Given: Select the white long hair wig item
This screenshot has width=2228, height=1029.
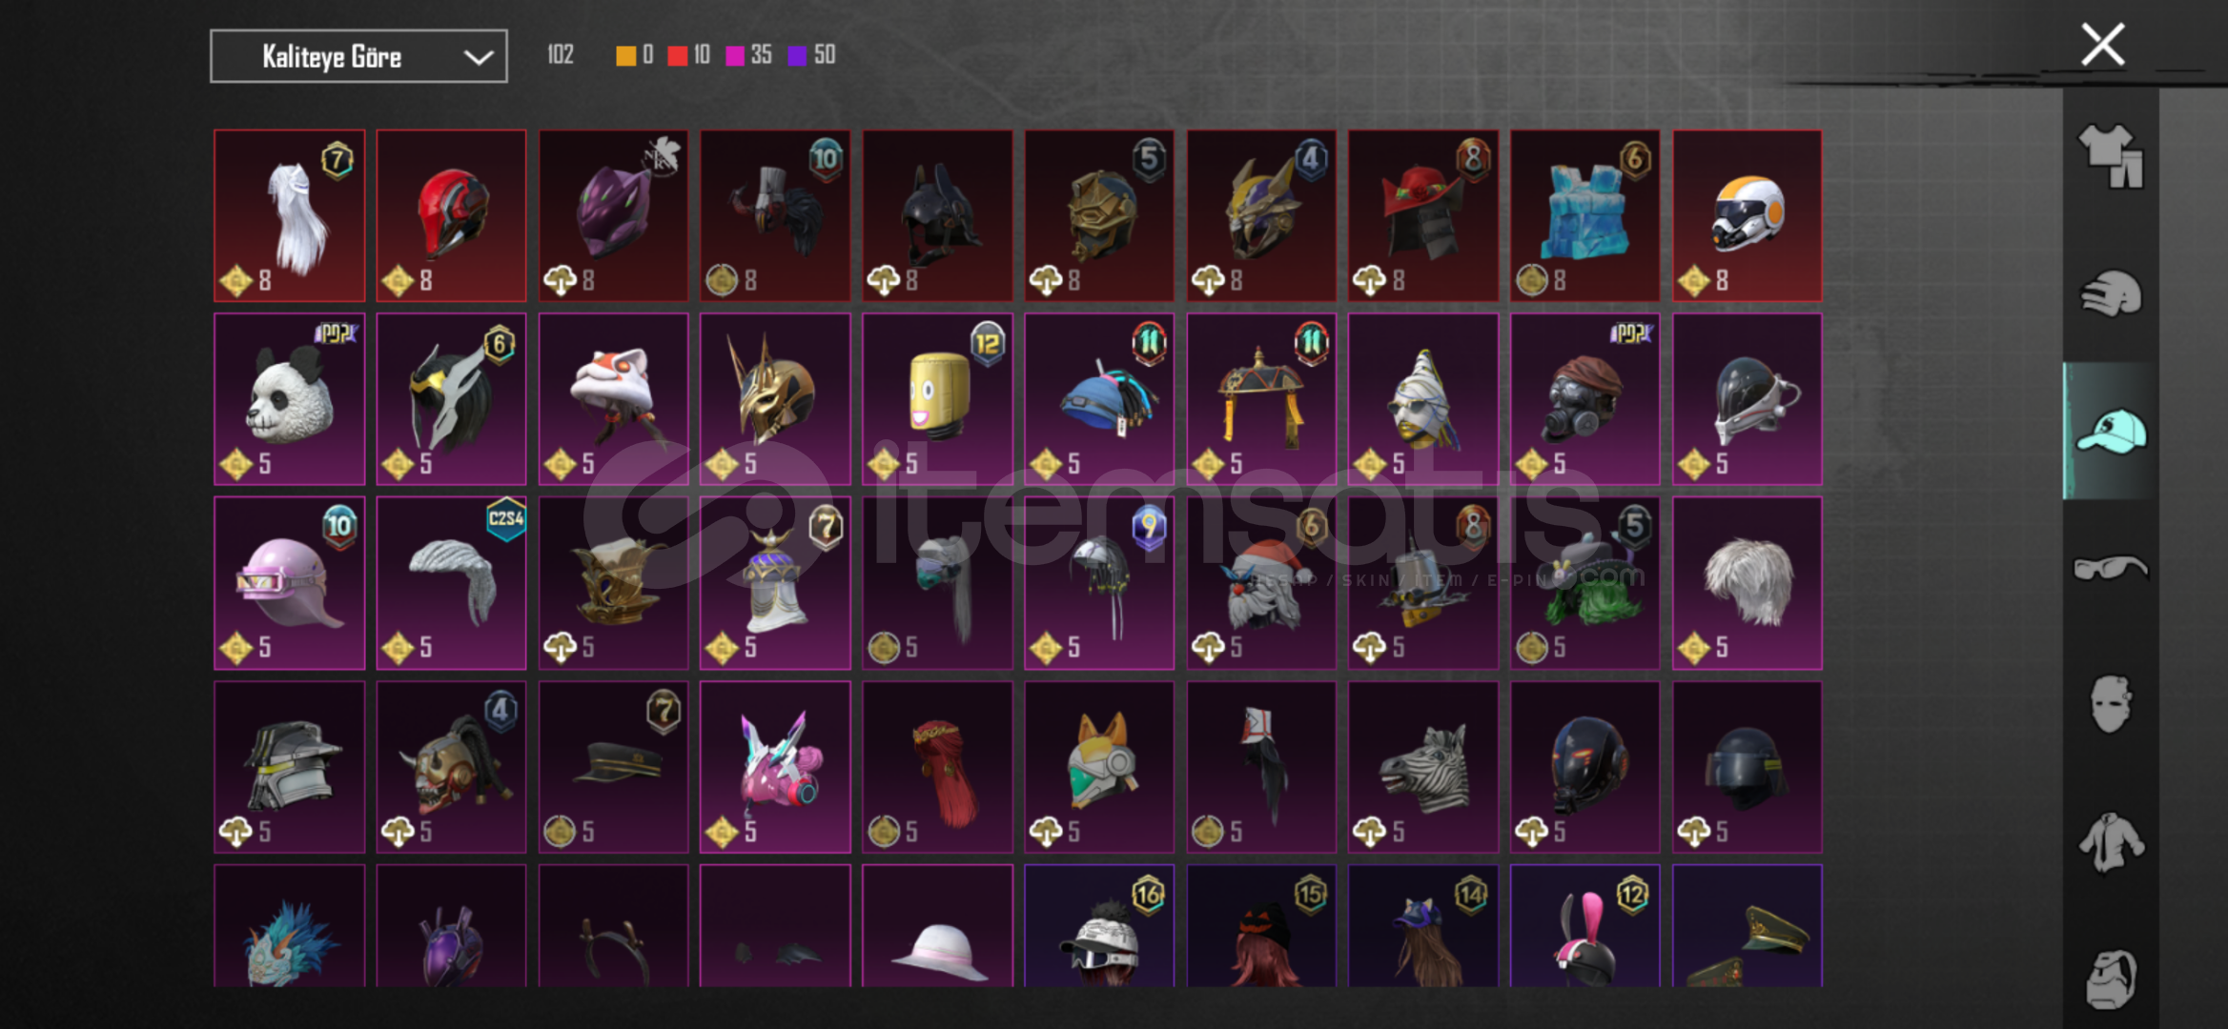Looking at the screenshot, I should pos(289,215).
